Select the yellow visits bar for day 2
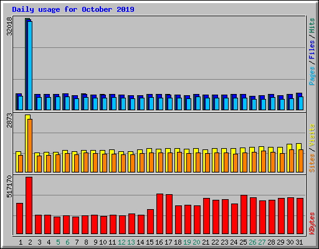319x249 pixels. click(27, 143)
